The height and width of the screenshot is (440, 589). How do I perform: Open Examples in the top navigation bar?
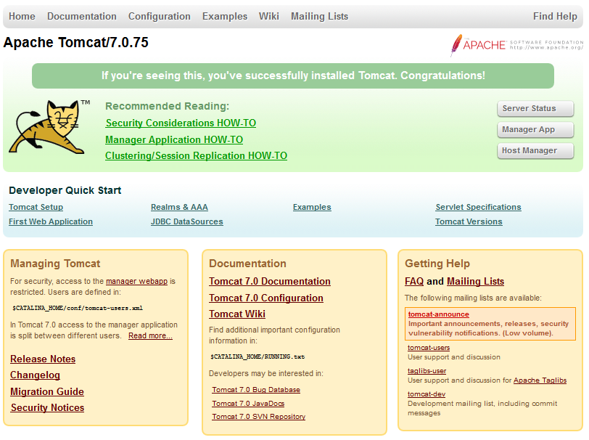click(225, 16)
